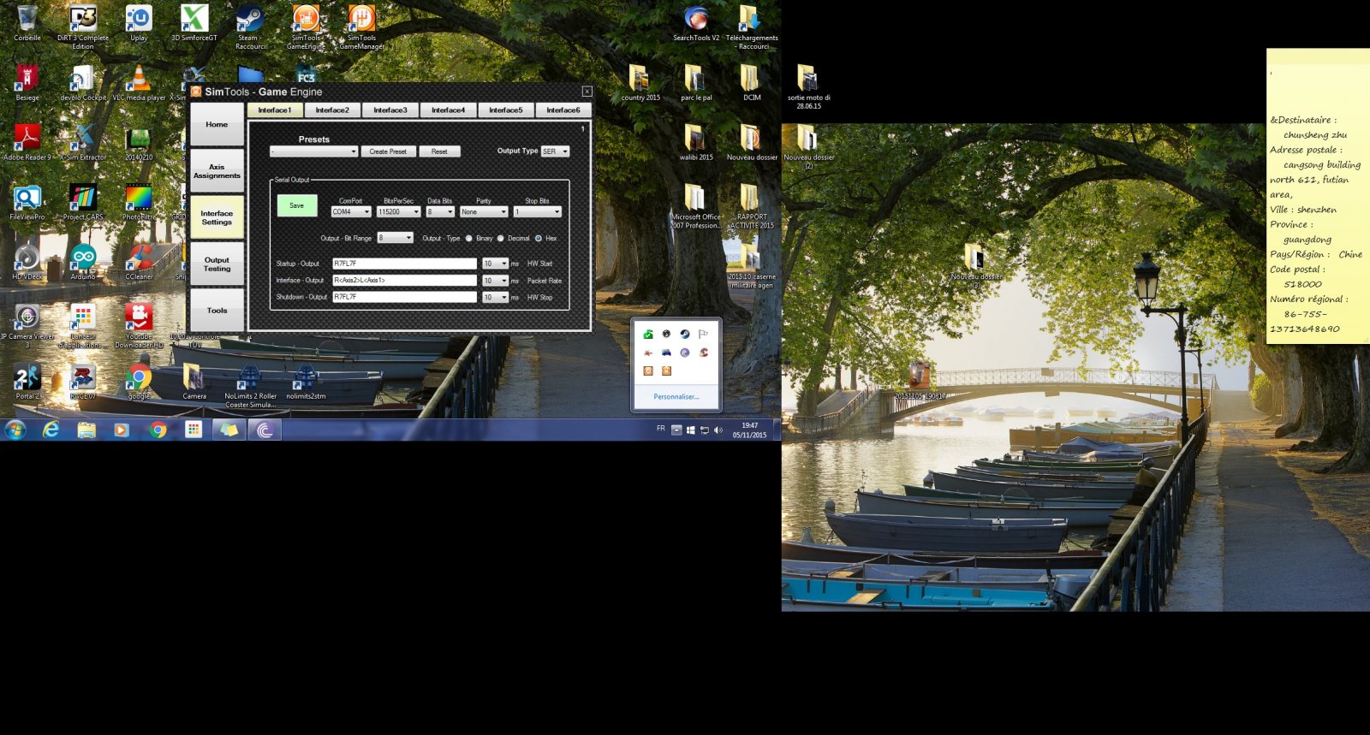Click the Startup - Output text field
The width and height of the screenshot is (1370, 735).
tap(404, 264)
